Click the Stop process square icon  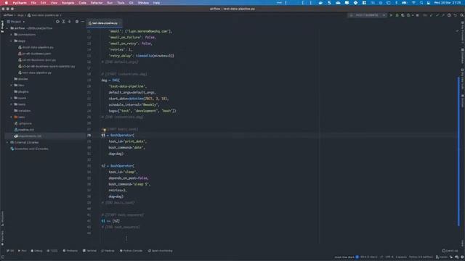(417, 15)
